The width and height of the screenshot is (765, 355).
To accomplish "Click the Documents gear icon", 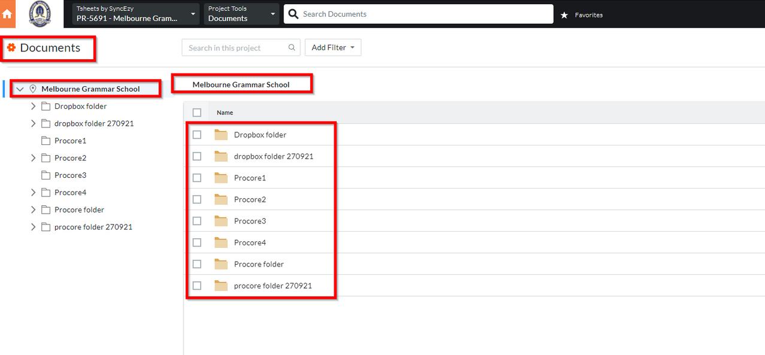I will [11, 47].
